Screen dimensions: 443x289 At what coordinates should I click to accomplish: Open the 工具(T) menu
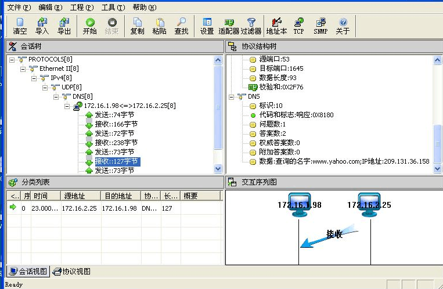tap(113, 8)
